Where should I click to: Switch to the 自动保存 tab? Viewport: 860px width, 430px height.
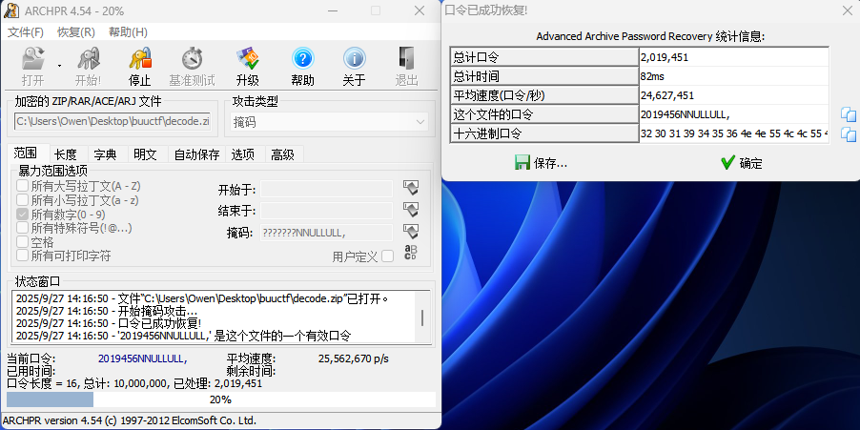(196, 154)
